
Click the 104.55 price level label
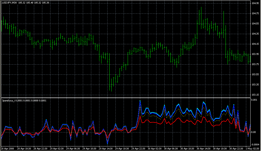[255, 24]
